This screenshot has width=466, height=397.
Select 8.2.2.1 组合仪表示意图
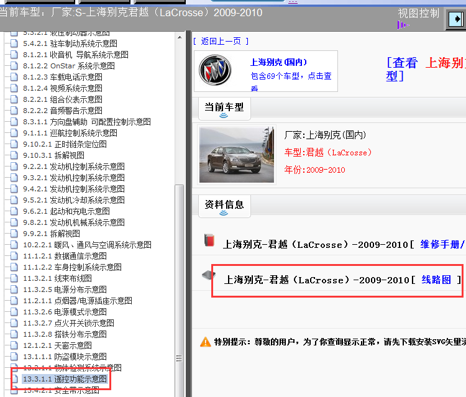[x=63, y=99]
